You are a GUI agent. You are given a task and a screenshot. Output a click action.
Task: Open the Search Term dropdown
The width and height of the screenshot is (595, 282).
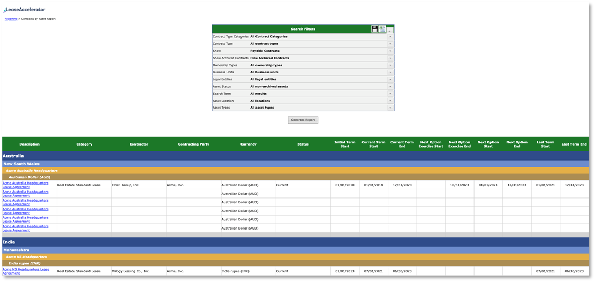pos(390,93)
